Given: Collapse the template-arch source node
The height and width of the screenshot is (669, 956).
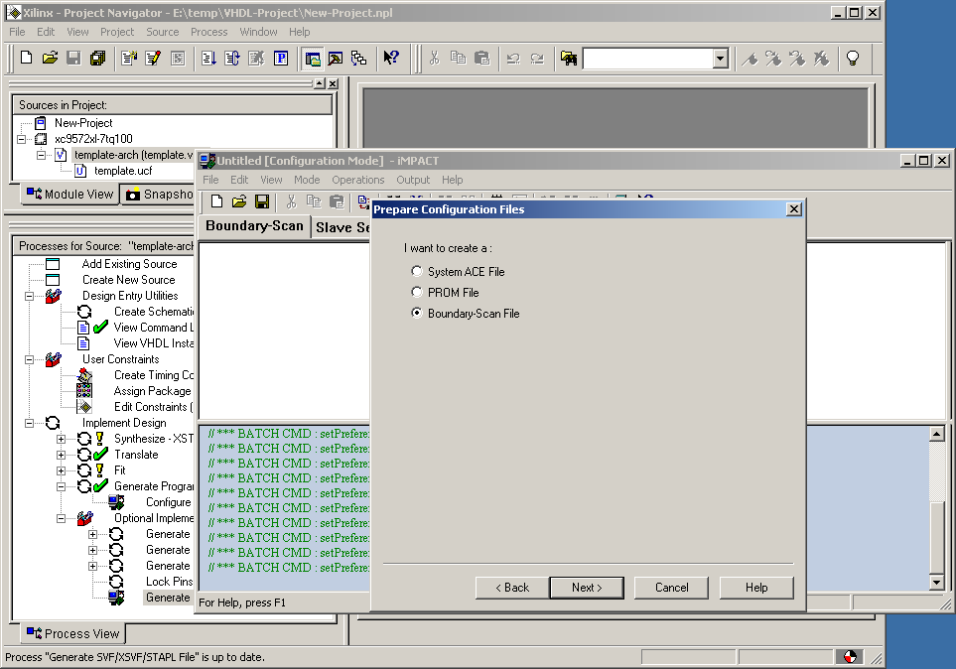Looking at the screenshot, I should click(x=41, y=155).
